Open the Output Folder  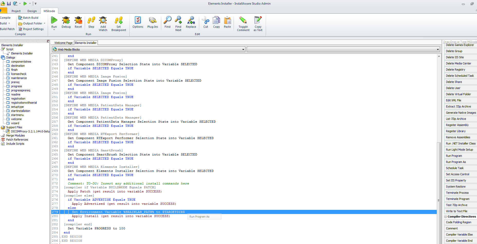[30, 23]
